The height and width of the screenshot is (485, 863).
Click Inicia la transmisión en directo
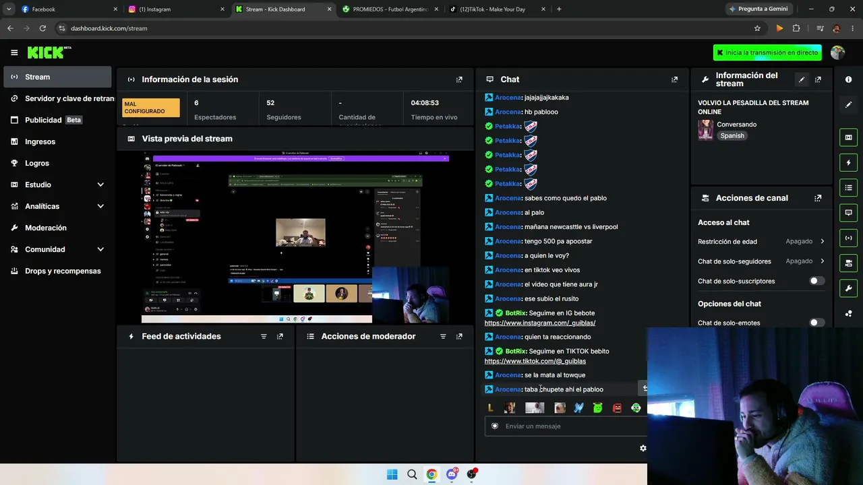click(x=767, y=53)
